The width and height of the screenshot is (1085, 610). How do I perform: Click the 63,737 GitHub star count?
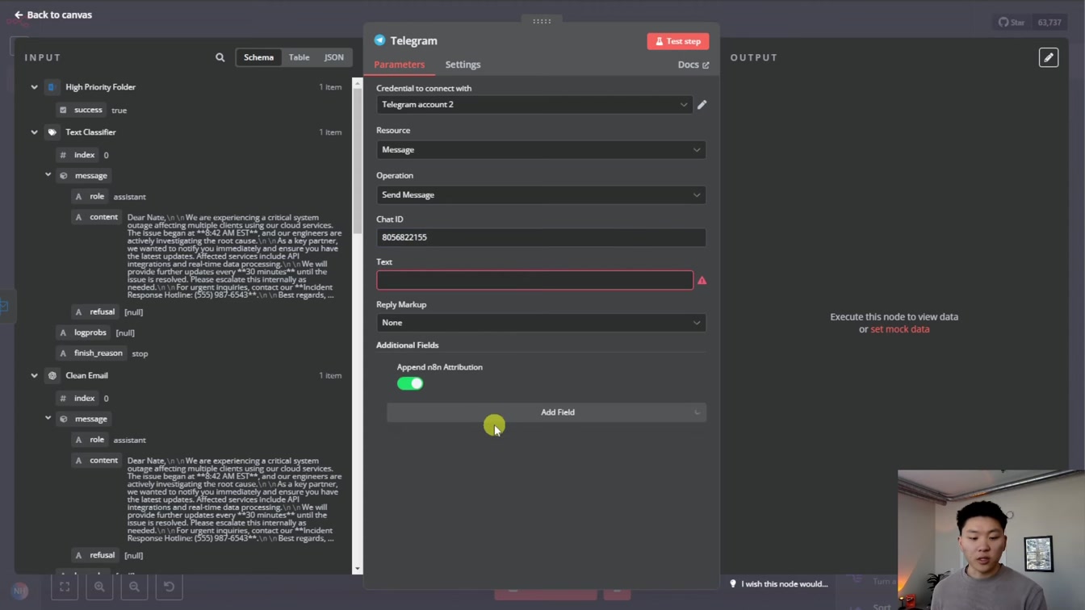pyautogui.click(x=1049, y=23)
